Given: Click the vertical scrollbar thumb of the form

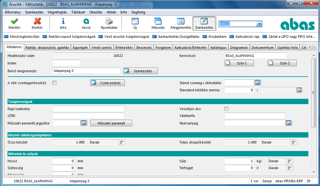Looking at the screenshot, I should click(x=313, y=93).
